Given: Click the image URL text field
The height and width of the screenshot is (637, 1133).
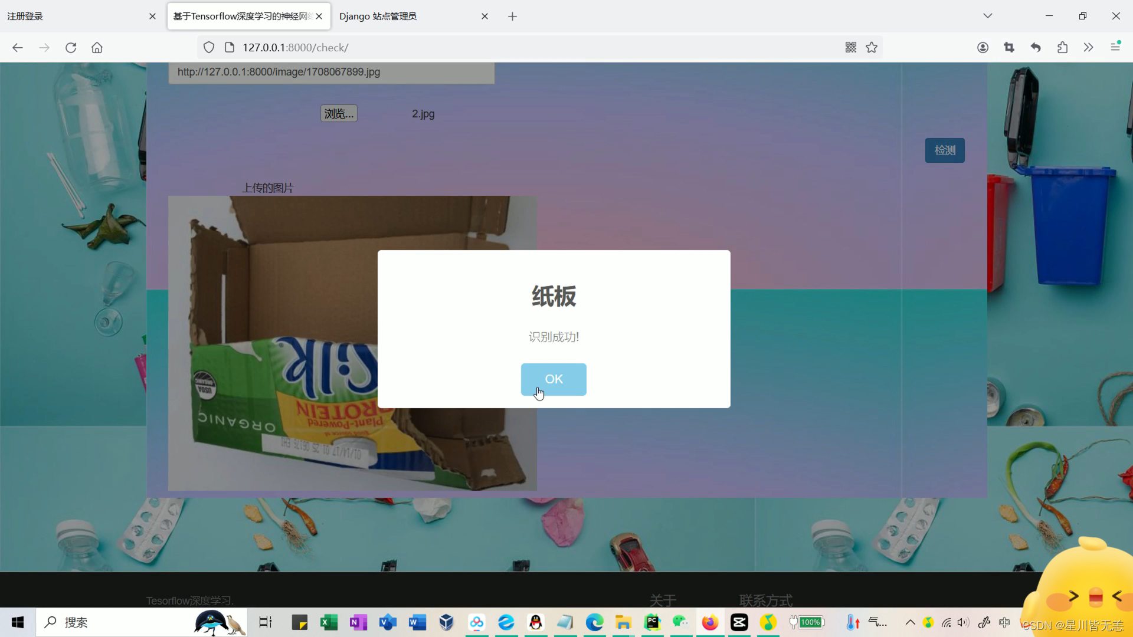Looking at the screenshot, I should click(331, 72).
